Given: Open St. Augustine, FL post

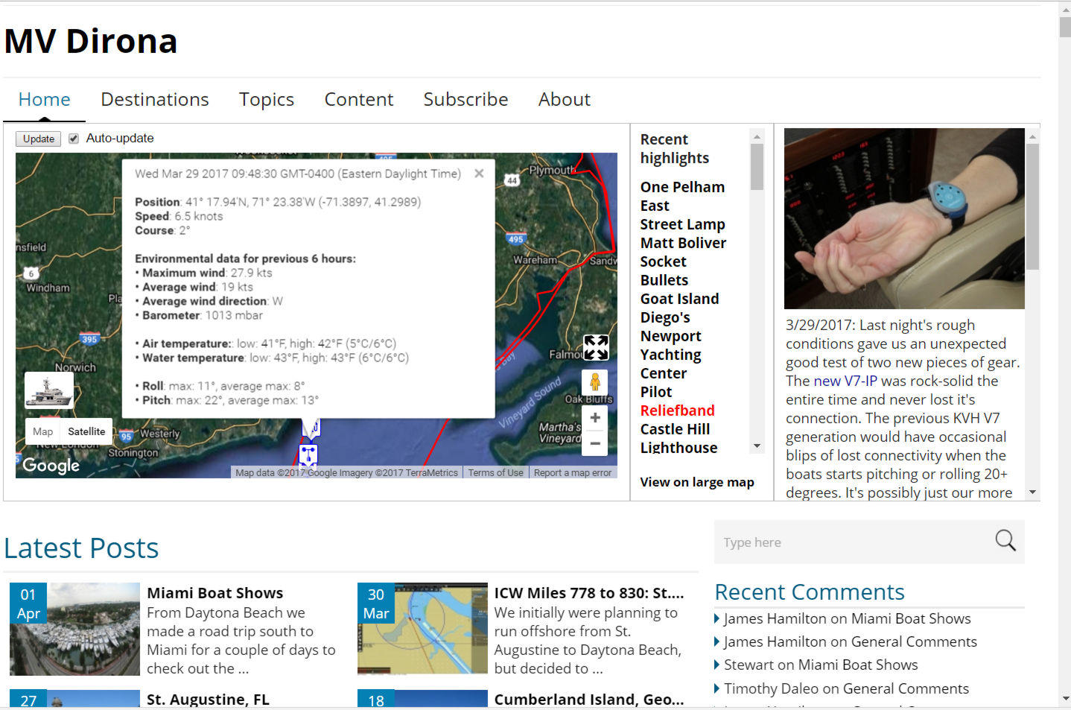Looking at the screenshot, I should point(208,699).
